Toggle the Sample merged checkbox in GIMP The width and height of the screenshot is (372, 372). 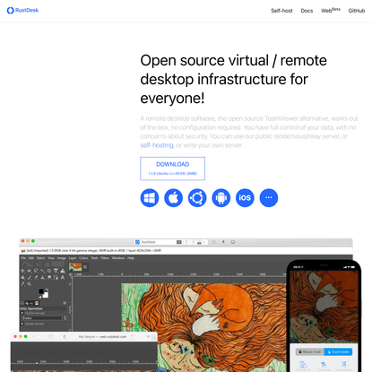[22, 324]
